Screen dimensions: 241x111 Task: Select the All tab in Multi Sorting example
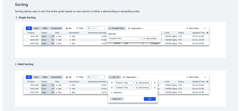pos(29,77)
